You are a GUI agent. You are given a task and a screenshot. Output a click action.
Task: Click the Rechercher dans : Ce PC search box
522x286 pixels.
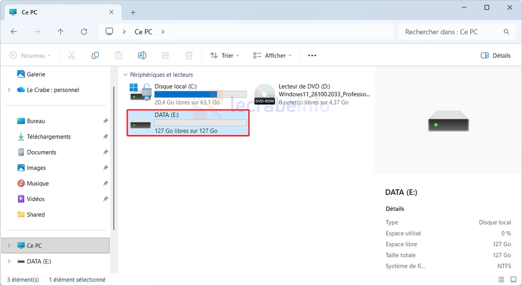[x=451, y=32]
